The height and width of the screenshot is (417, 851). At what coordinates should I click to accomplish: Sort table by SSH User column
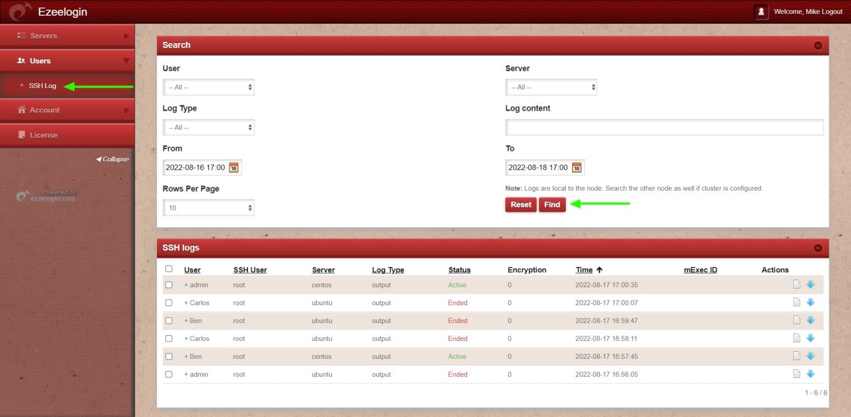(250, 270)
